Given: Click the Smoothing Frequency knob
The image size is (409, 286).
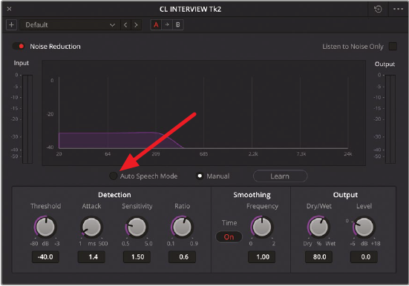Looking at the screenshot, I should click(262, 227).
